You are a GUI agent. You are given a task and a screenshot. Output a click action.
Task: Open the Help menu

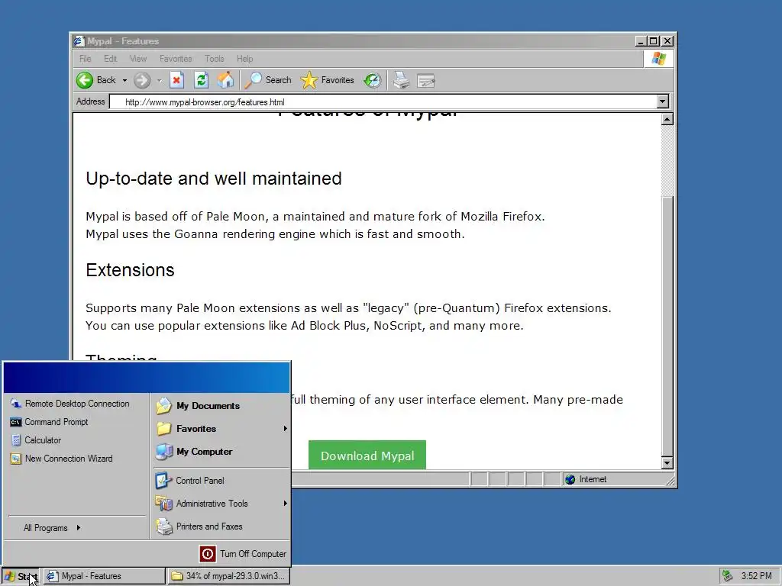245,59
